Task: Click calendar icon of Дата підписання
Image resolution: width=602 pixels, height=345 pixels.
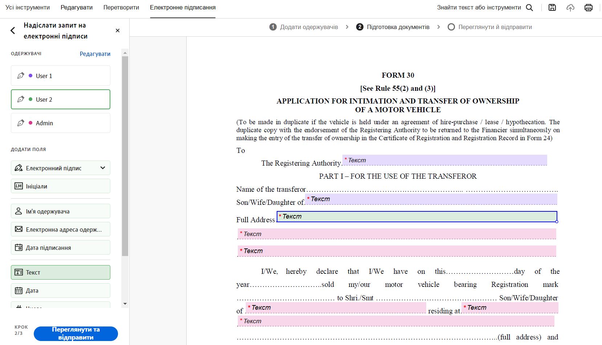Action: point(19,247)
